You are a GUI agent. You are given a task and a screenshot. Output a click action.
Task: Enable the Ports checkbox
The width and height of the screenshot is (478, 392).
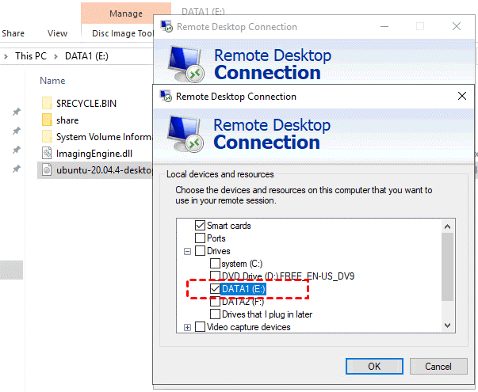[200, 238]
